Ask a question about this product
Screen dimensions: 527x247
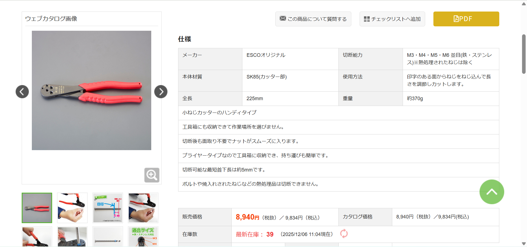(313, 19)
